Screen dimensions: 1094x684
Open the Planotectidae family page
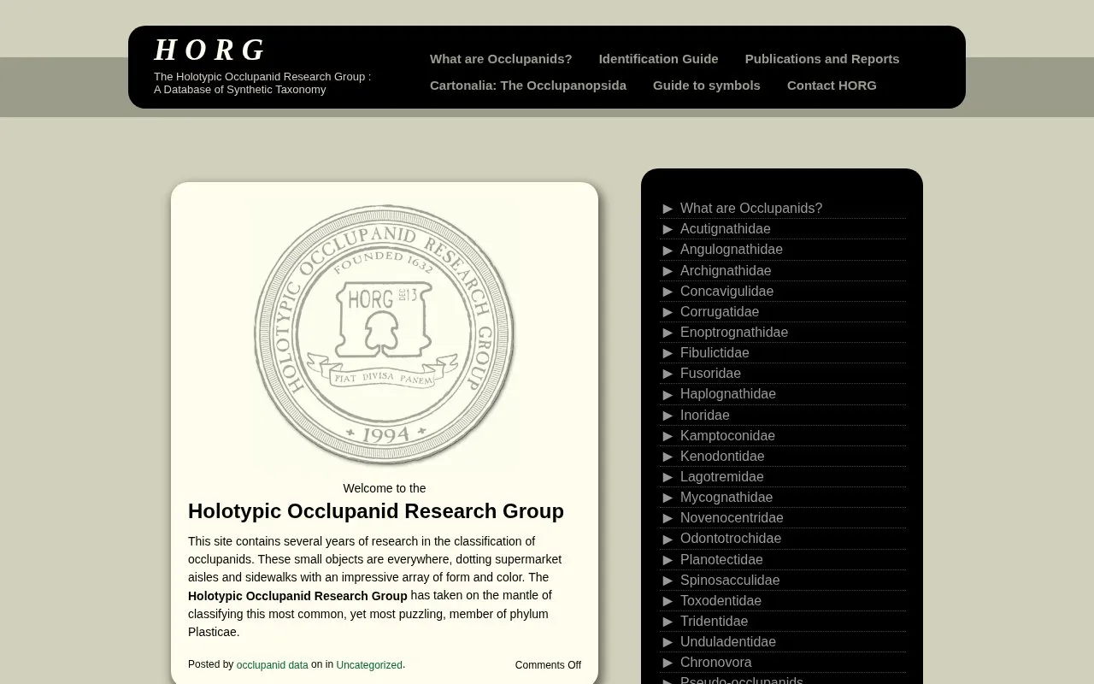point(721,559)
